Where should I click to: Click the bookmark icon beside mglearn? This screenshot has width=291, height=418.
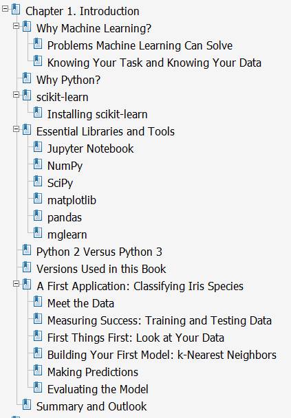pyautogui.click(x=38, y=233)
